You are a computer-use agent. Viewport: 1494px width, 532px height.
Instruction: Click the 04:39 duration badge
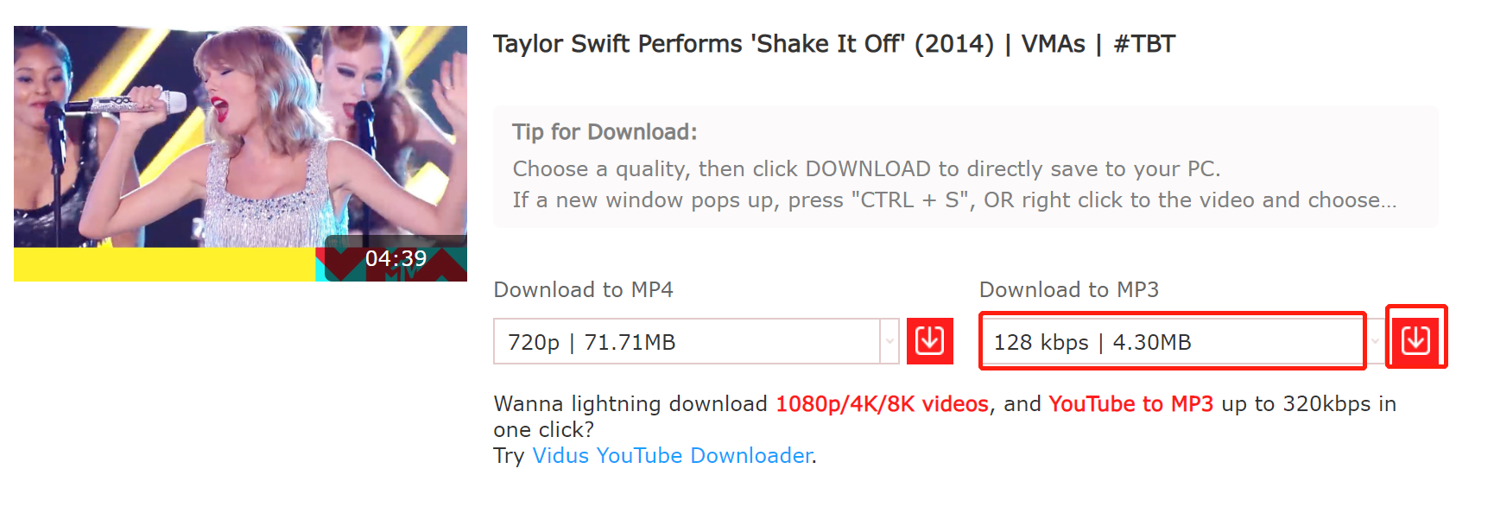[396, 258]
